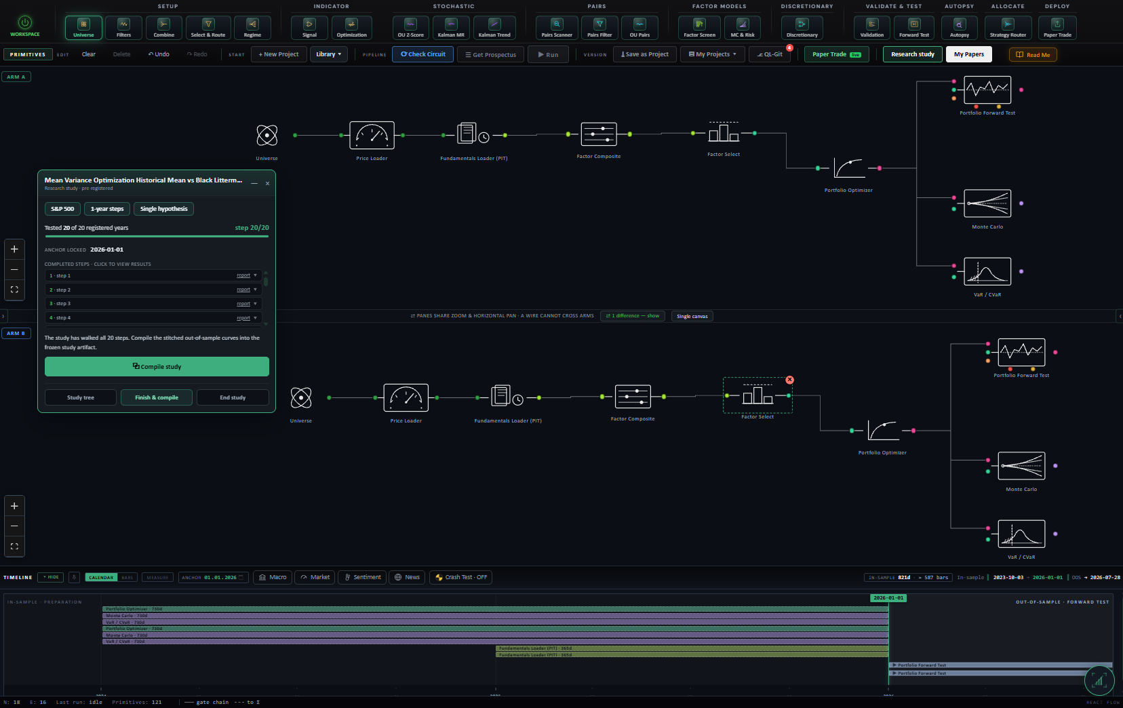Viewport: 1123px width, 708px height.
Task: Select the Monte Carlo node in Arm B
Action: click(1021, 466)
